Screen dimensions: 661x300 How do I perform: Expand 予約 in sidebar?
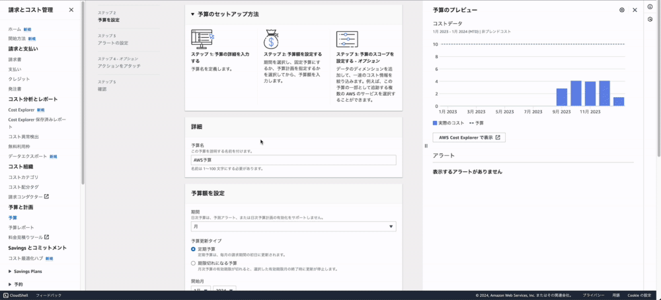(x=10, y=284)
